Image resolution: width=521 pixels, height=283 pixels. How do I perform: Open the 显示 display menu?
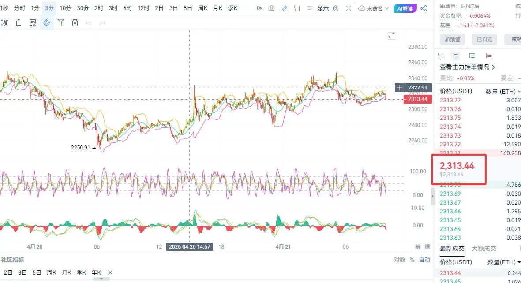322,8
